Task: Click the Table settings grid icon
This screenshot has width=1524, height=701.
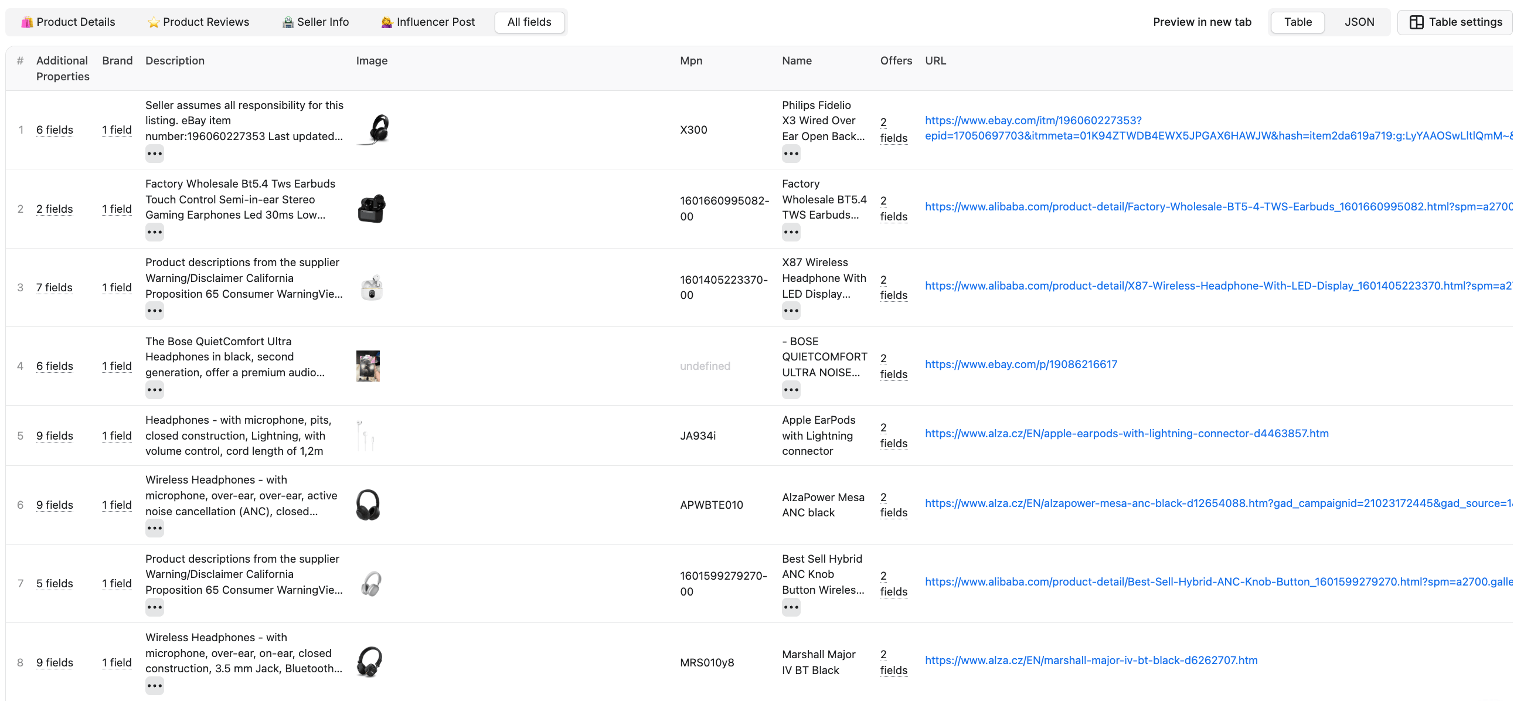Action: (x=1416, y=22)
